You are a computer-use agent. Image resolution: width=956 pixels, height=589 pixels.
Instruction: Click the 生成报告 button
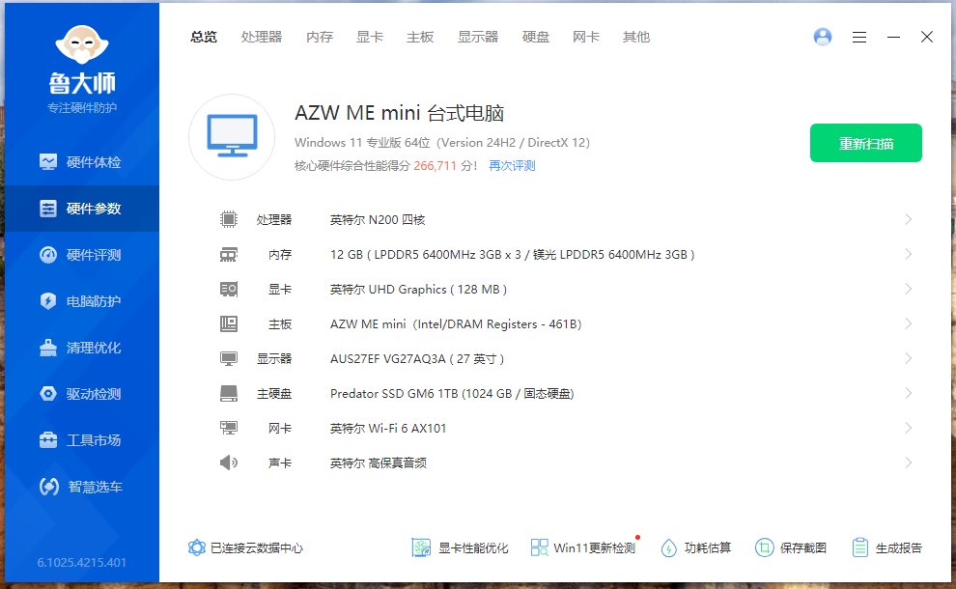click(887, 547)
